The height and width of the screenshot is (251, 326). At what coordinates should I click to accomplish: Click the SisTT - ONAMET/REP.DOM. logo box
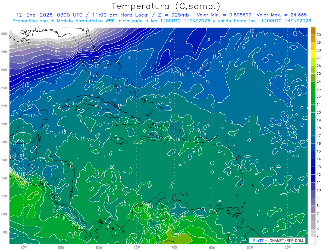(x=277, y=240)
